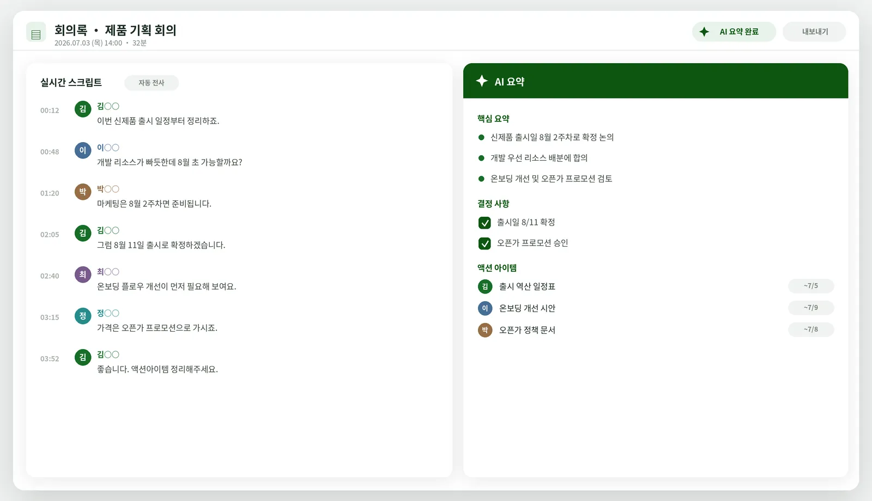Click 박 avatar at timestamp 01:20

point(83,192)
